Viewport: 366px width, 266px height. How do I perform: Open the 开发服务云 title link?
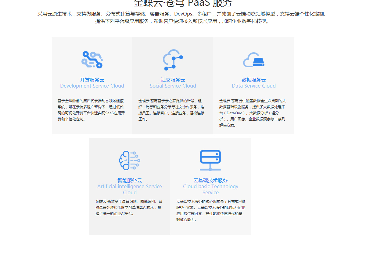92,80
